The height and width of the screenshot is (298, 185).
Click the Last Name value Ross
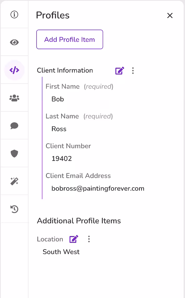click(x=59, y=129)
